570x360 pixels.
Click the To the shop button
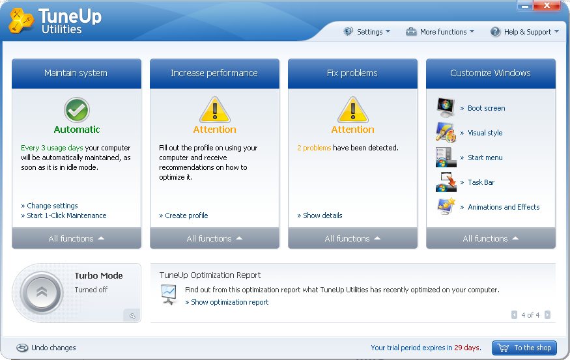point(524,348)
